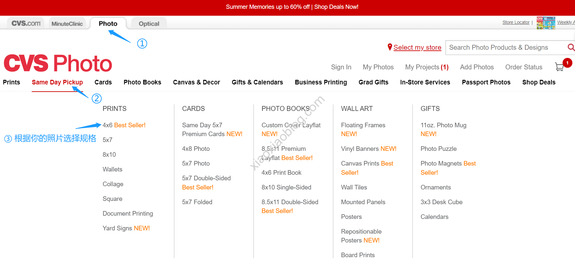Open Photo Magnets Best Seller
This screenshot has width=575, height=267.
point(448,168)
